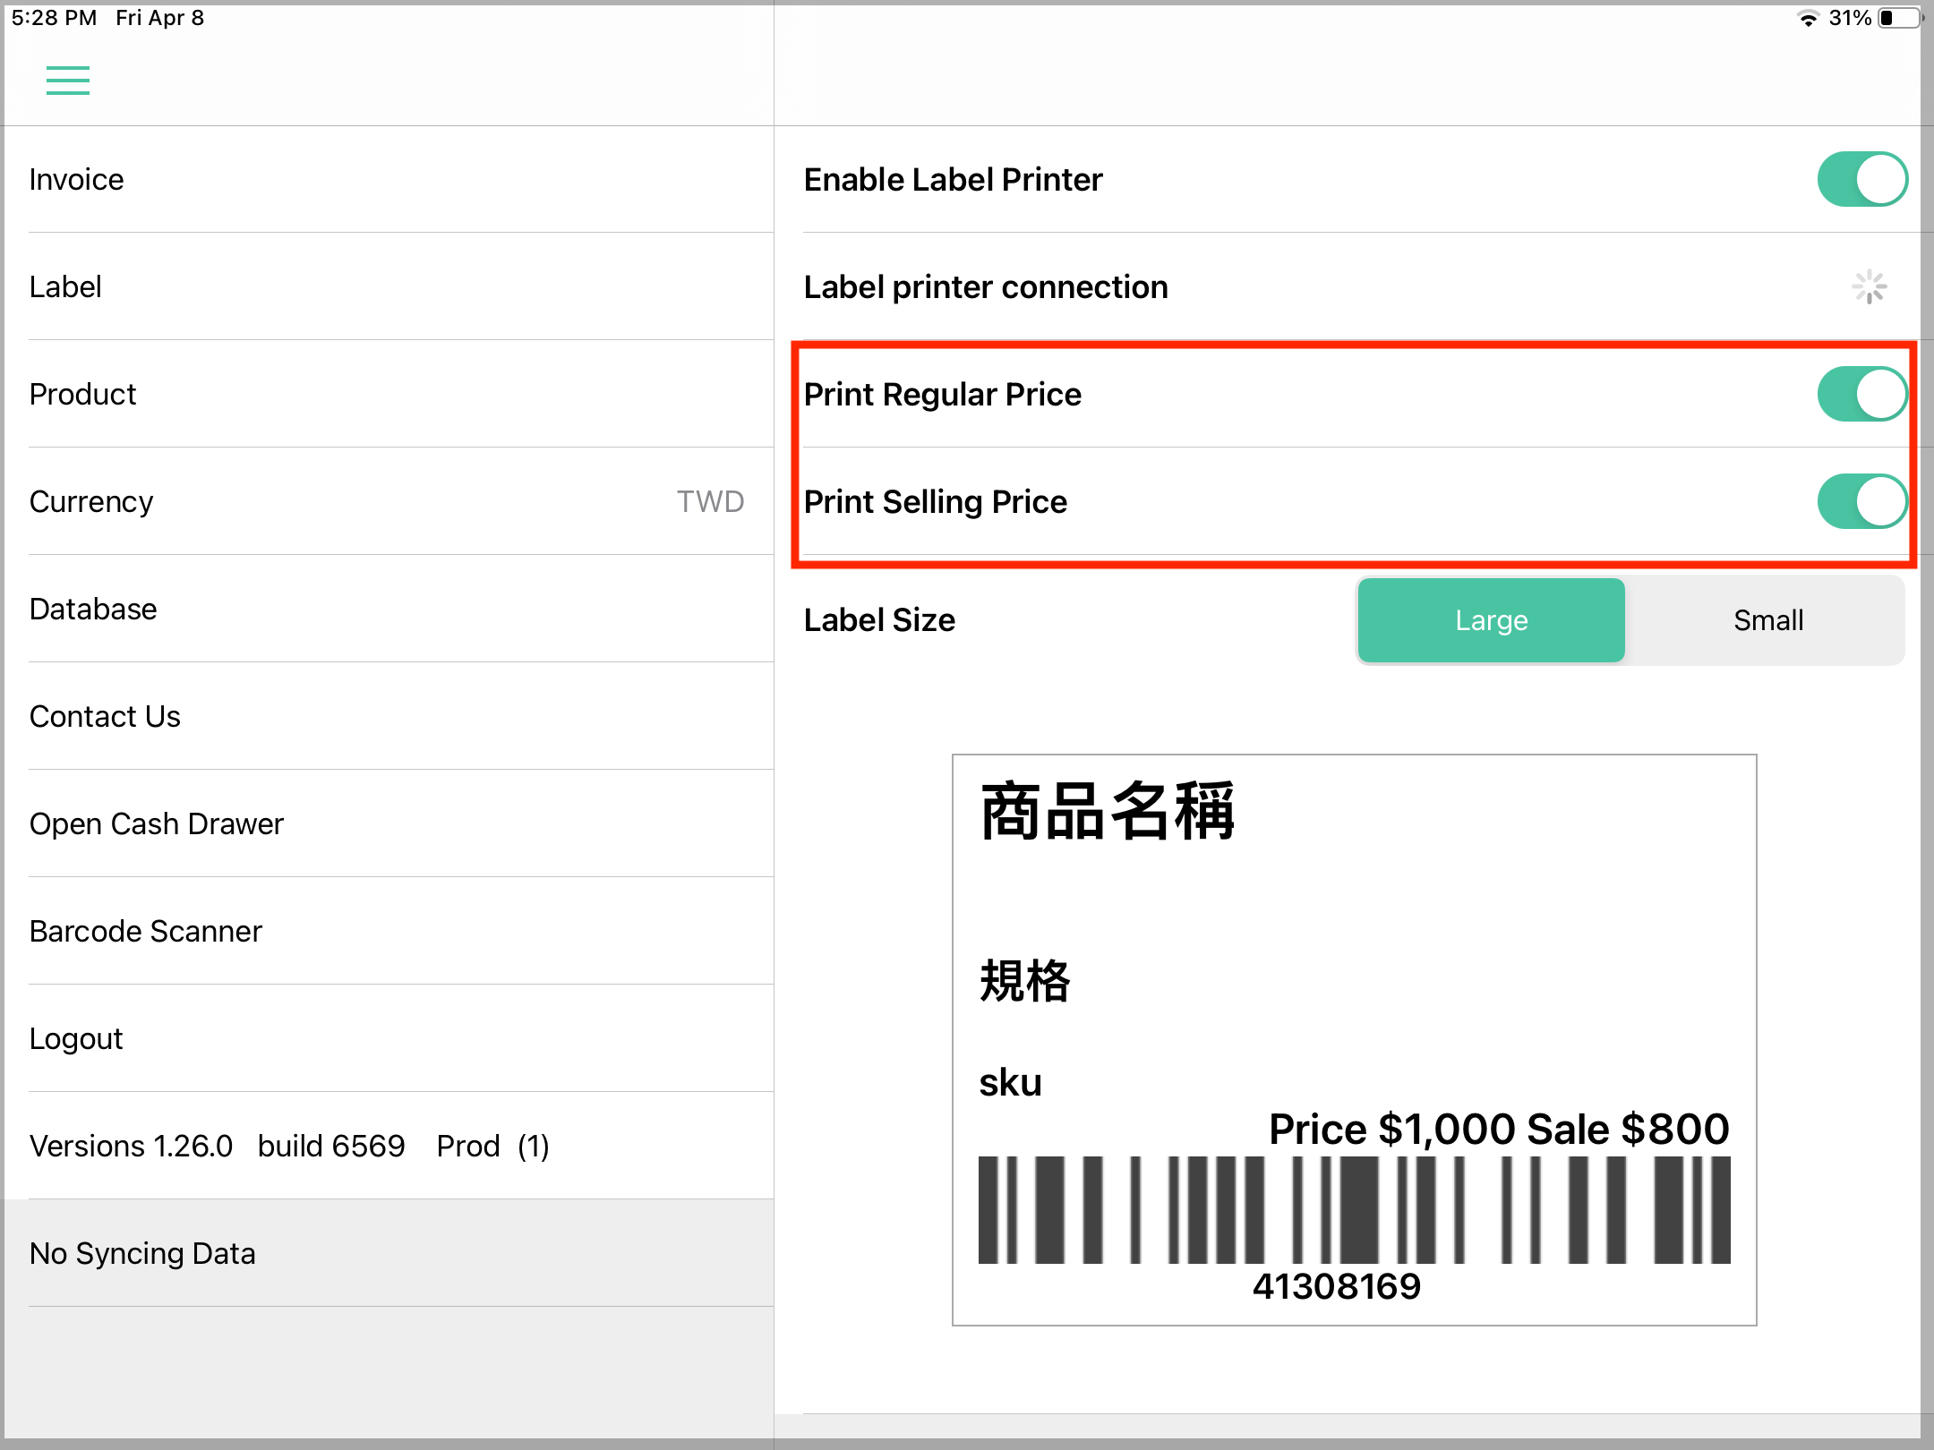The height and width of the screenshot is (1450, 1934).
Task: Tap the battery indicator in status bar
Action: tap(1899, 18)
